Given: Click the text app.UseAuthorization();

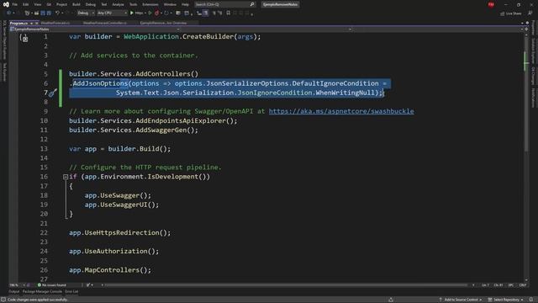Looking at the screenshot, I should (114, 252).
